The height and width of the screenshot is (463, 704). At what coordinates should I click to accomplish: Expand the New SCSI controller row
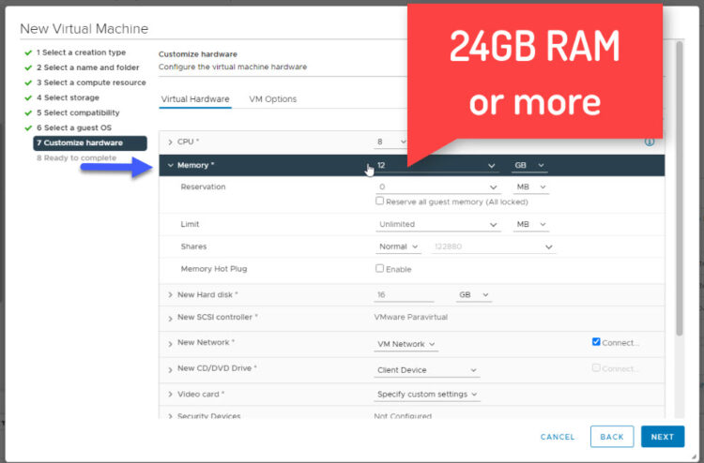coord(170,318)
